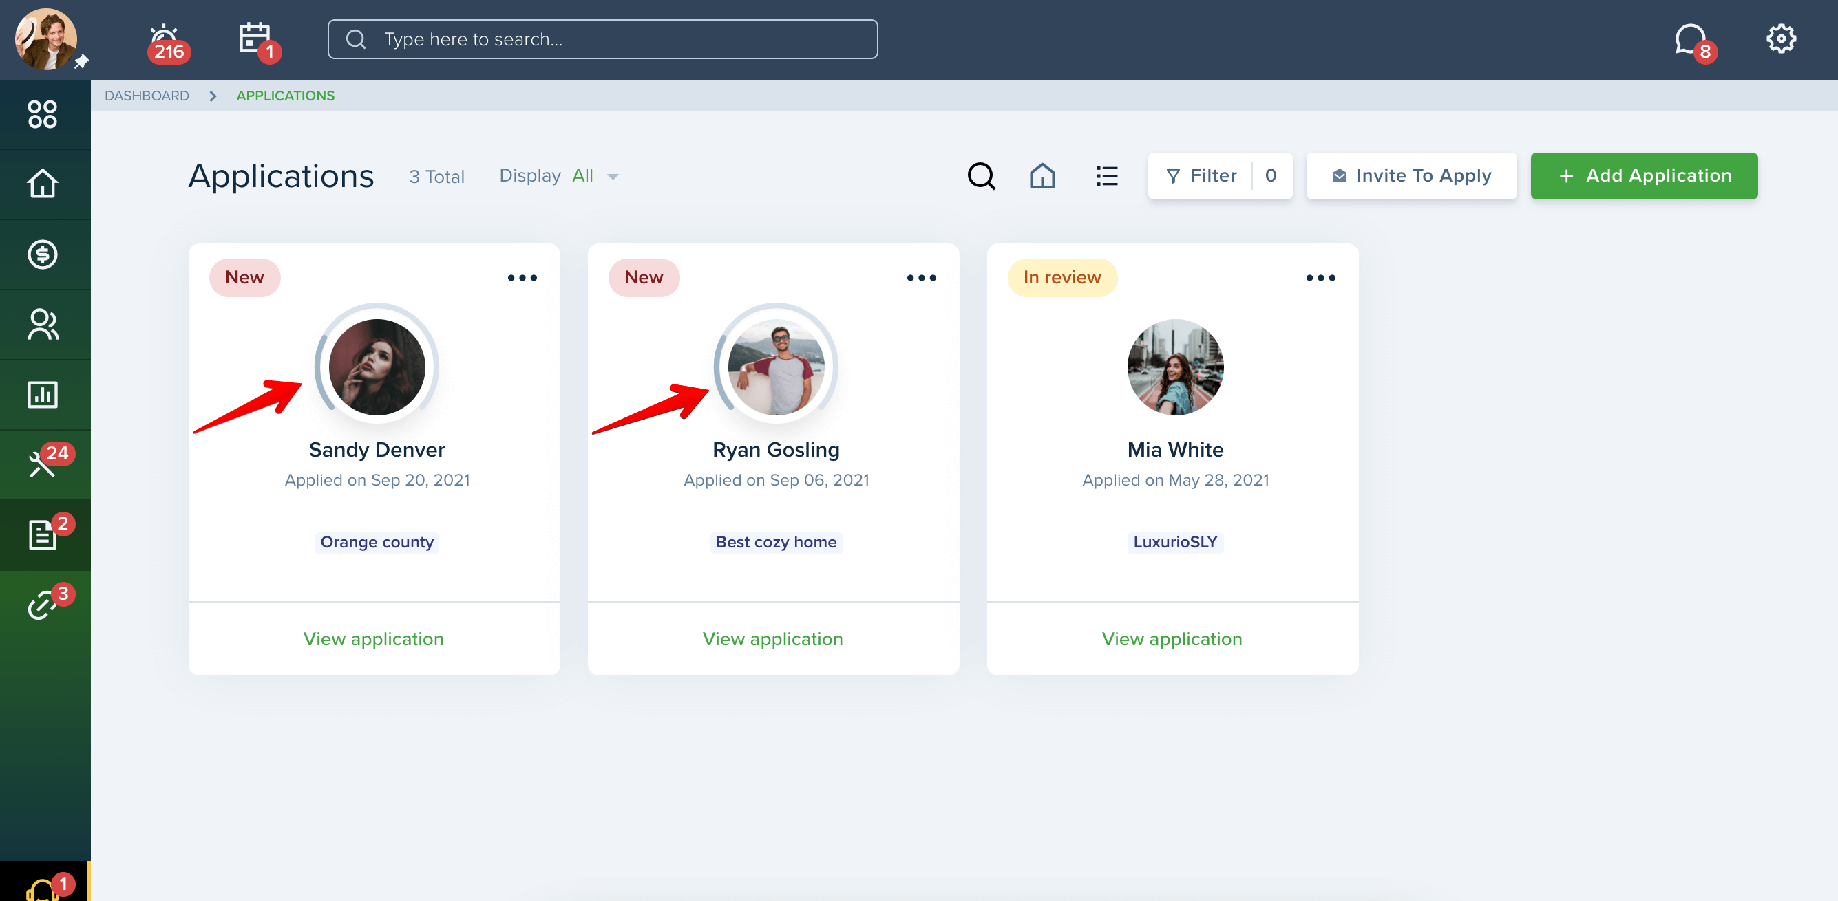Click the magnifier search applications icon
Viewport: 1838px width, 901px height.
[981, 176]
